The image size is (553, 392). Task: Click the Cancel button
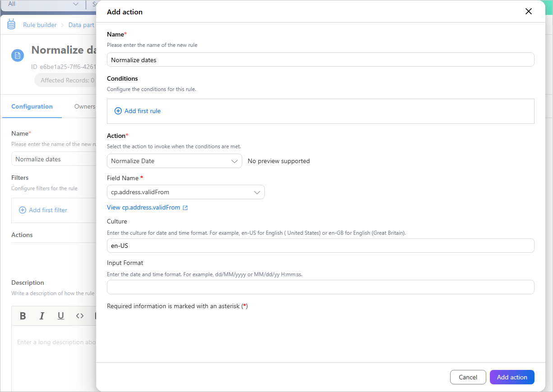click(468, 377)
